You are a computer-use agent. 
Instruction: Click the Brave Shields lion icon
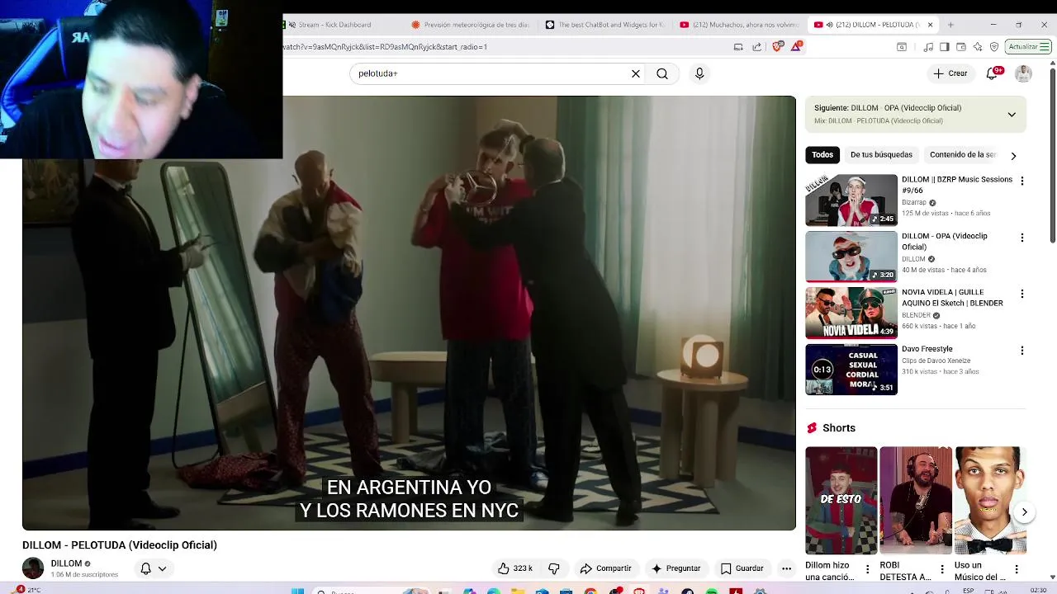pos(777,47)
